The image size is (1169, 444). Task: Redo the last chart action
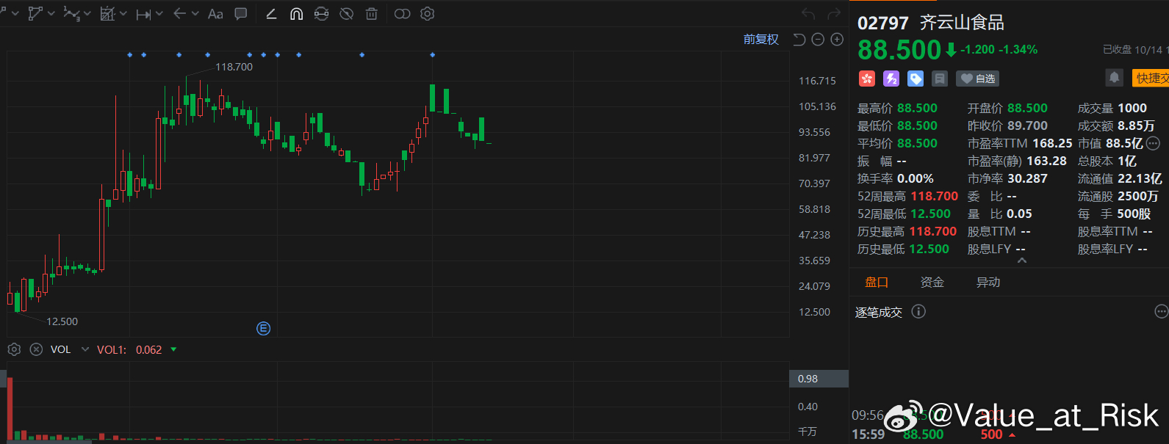pyautogui.click(x=834, y=13)
